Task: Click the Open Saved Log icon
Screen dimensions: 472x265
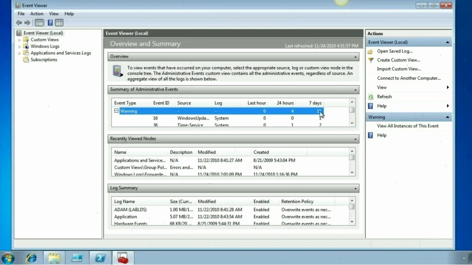Action: [x=371, y=51]
